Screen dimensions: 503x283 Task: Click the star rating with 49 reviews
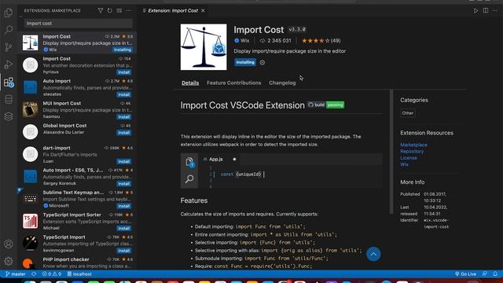pos(321,41)
